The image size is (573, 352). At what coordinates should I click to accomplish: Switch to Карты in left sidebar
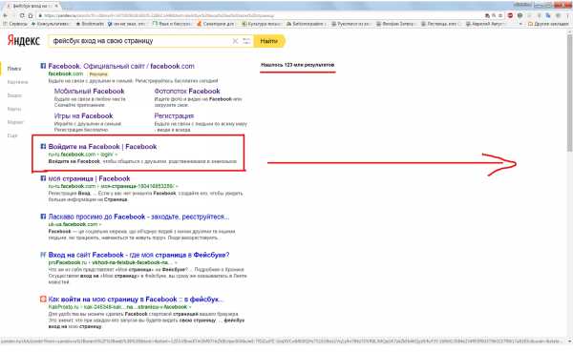tap(14, 109)
